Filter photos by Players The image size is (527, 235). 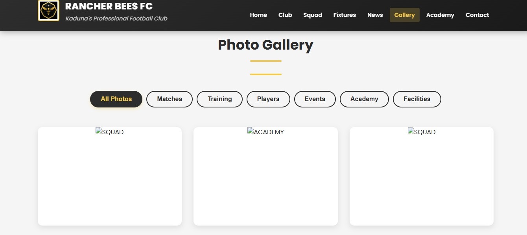(268, 99)
